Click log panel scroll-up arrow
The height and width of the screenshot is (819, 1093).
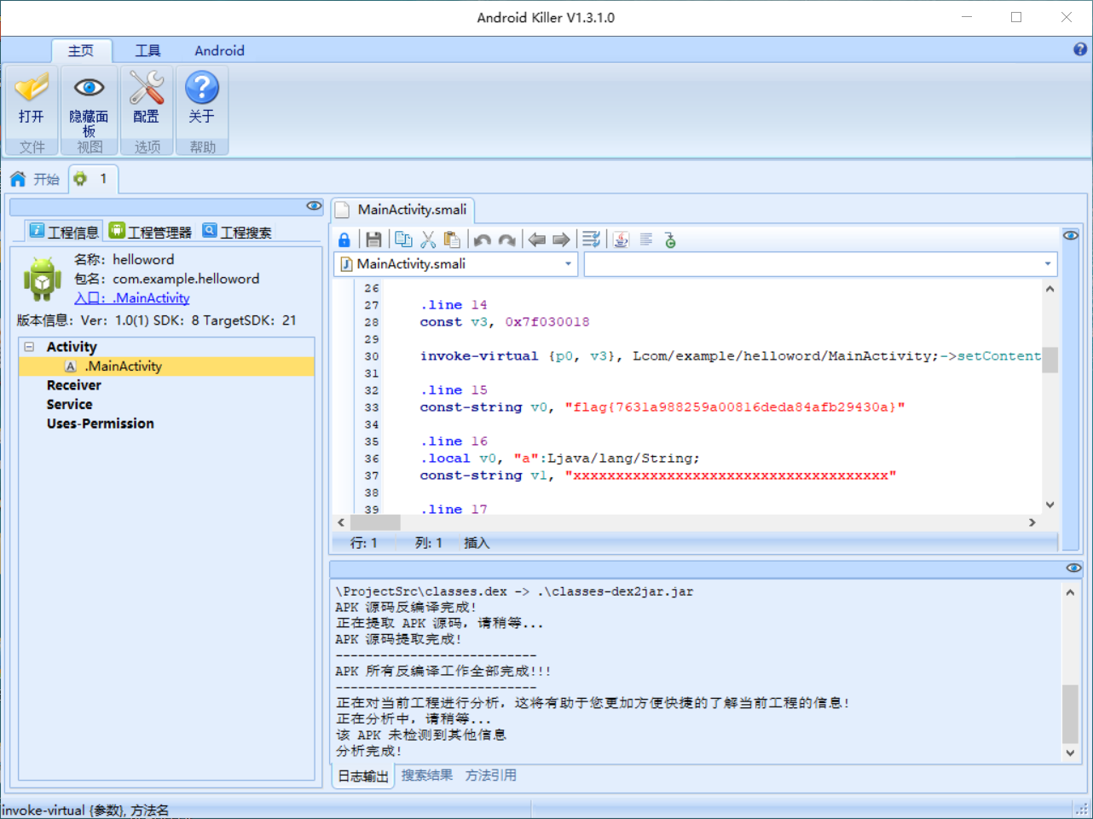[1070, 592]
